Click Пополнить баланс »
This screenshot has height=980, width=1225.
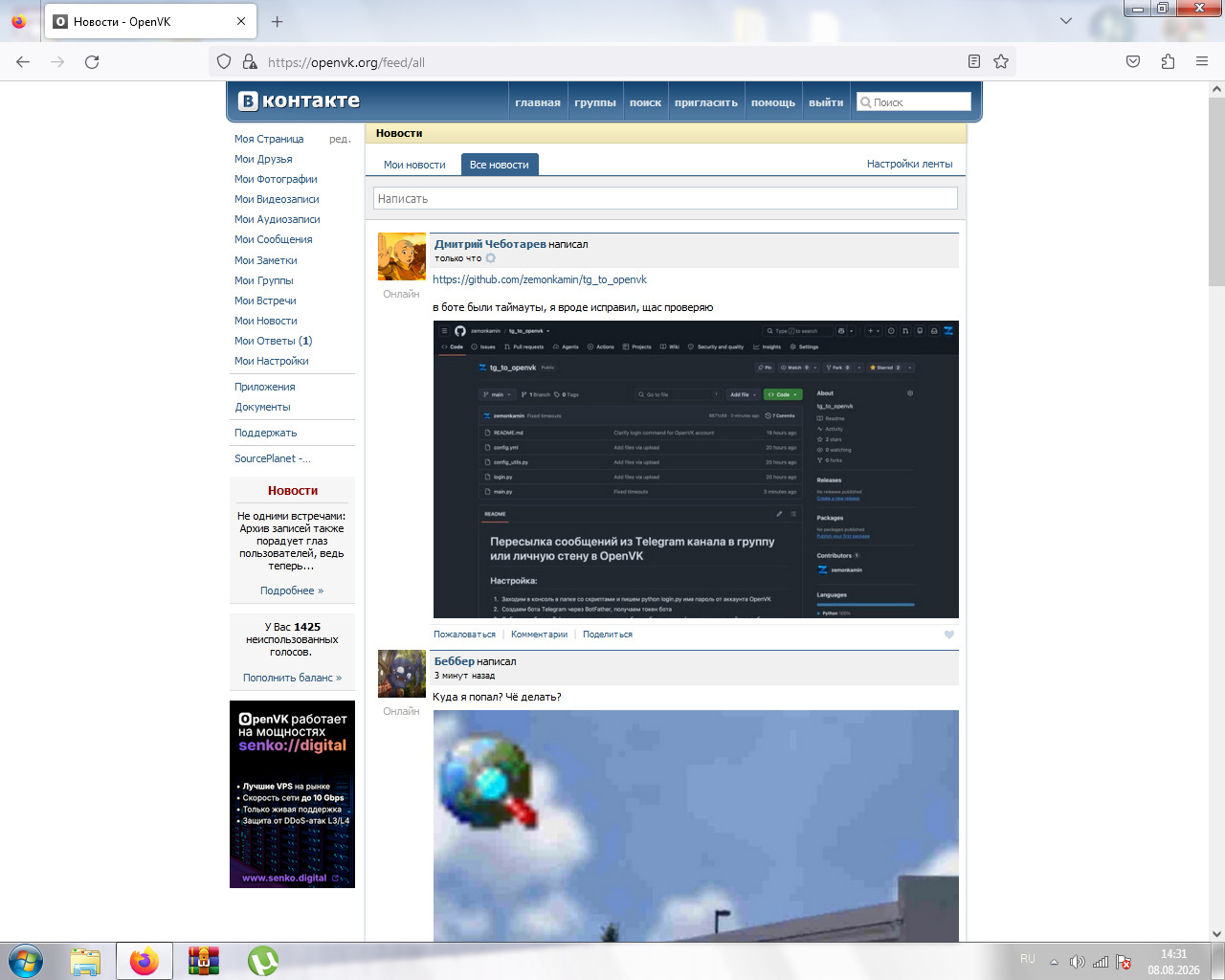pos(292,678)
